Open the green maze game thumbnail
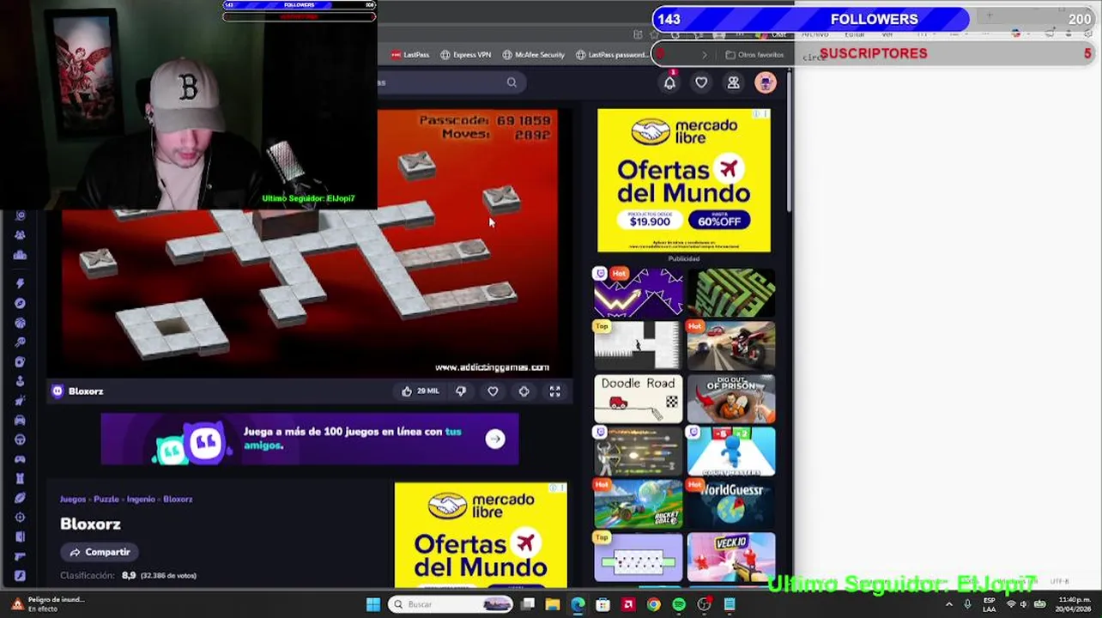The width and height of the screenshot is (1102, 618). pyautogui.click(x=731, y=293)
